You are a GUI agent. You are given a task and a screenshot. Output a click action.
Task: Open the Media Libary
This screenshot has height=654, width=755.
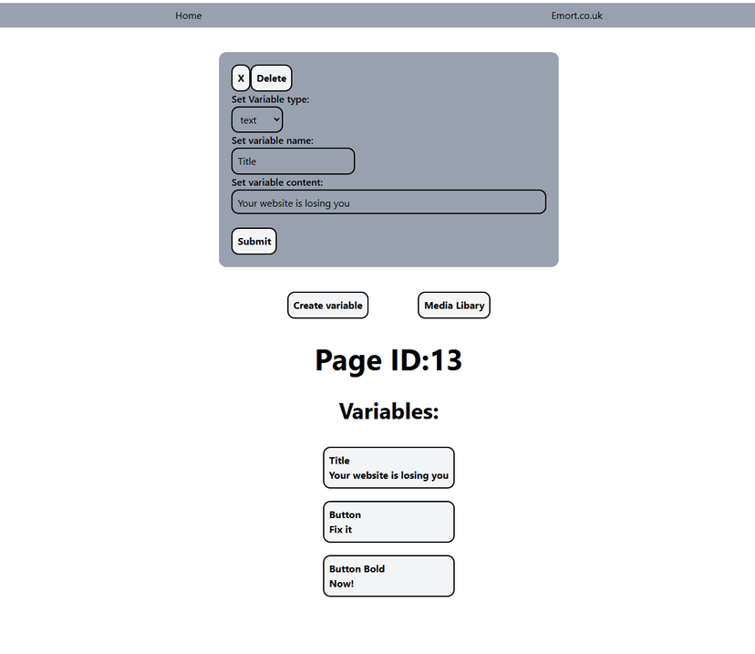pyautogui.click(x=454, y=306)
